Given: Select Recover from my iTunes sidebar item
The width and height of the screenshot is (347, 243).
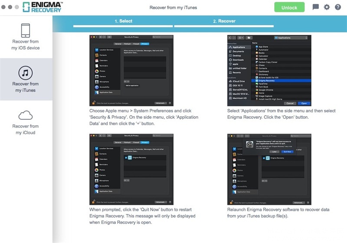Looking at the screenshot, I should pos(26,79).
